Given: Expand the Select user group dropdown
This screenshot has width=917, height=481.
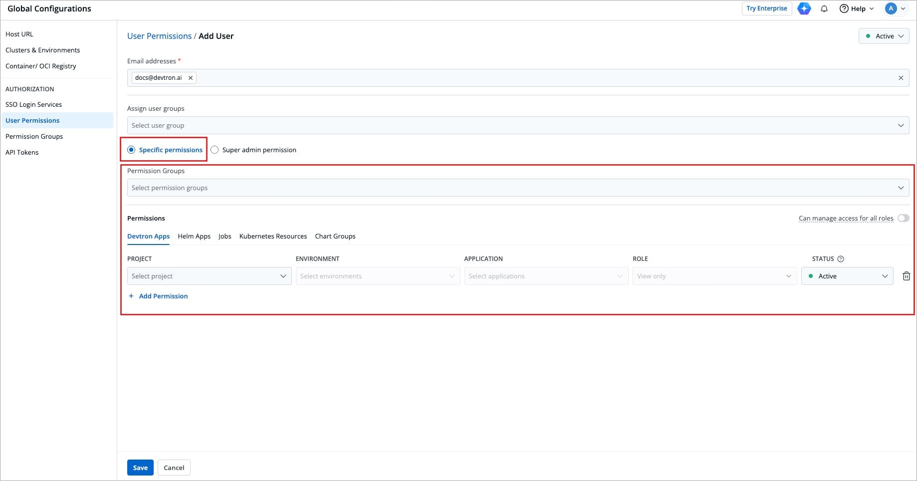Looking at the screenshot, I should point(517,125).
